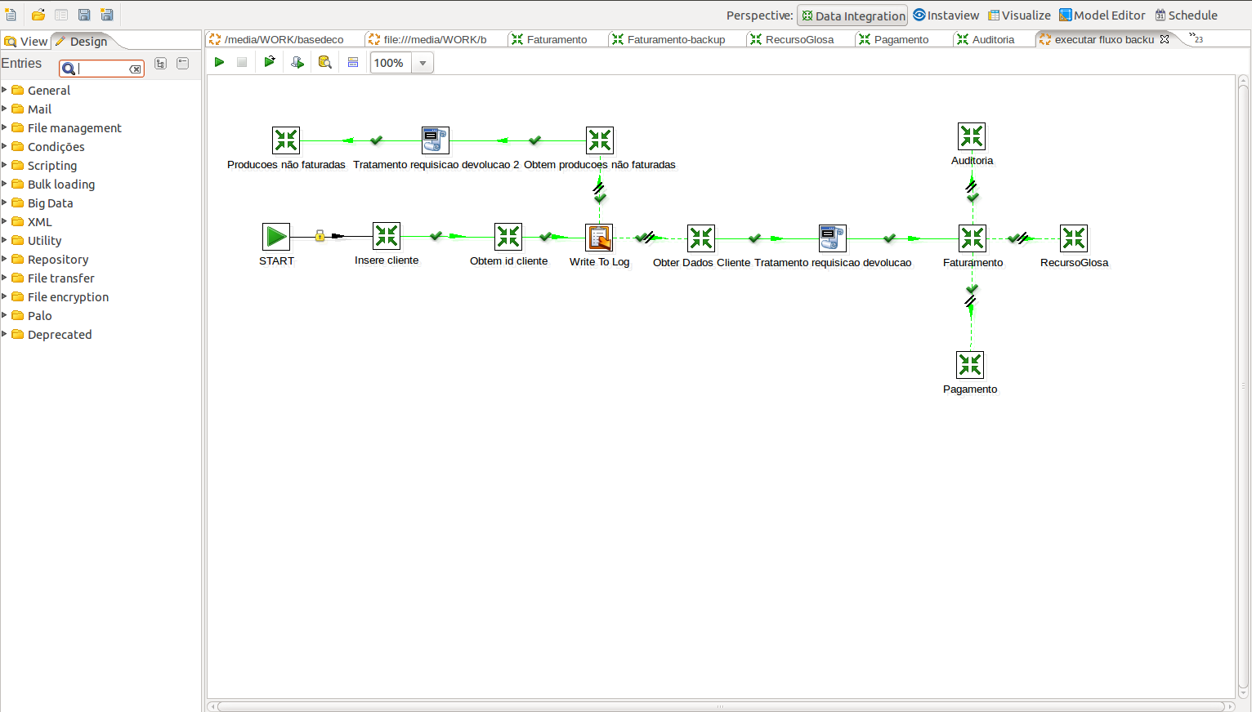The image size is (1252, 712).
Task: Open the RecursoGlosa tab
Action: coord(798,39)
